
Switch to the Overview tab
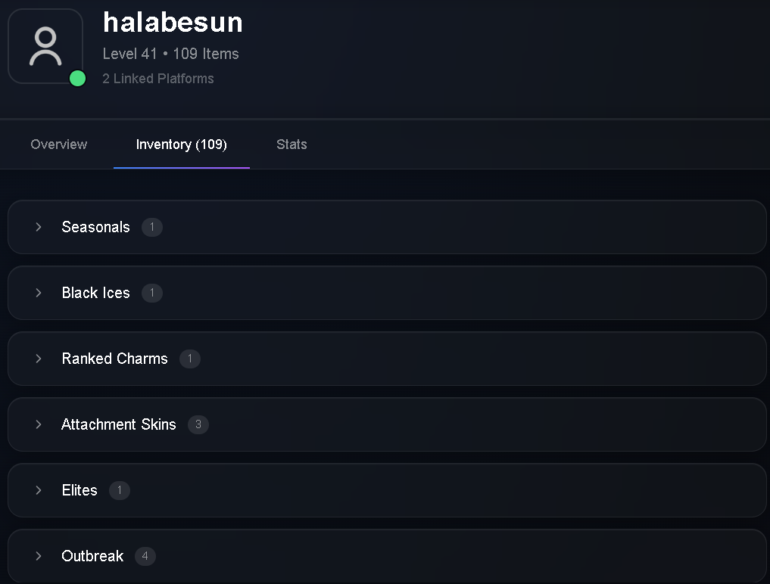pyautogui.click(x=59, y=144)
